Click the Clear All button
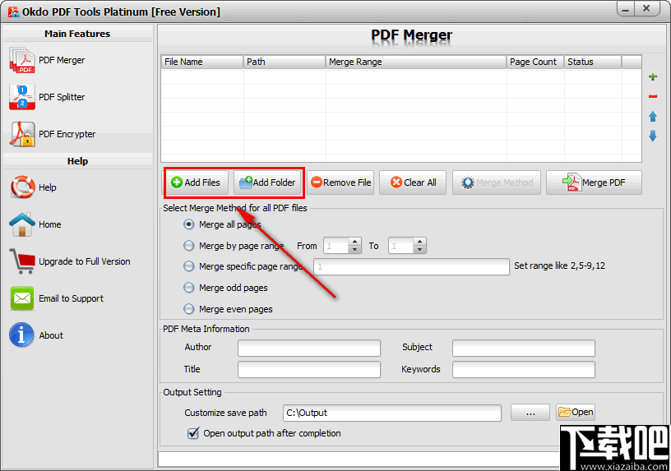The width and height of the screenshot is (671, 471). tap(413, 182)
